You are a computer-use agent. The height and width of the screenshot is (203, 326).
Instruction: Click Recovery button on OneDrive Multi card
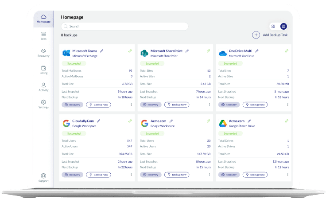229,105
